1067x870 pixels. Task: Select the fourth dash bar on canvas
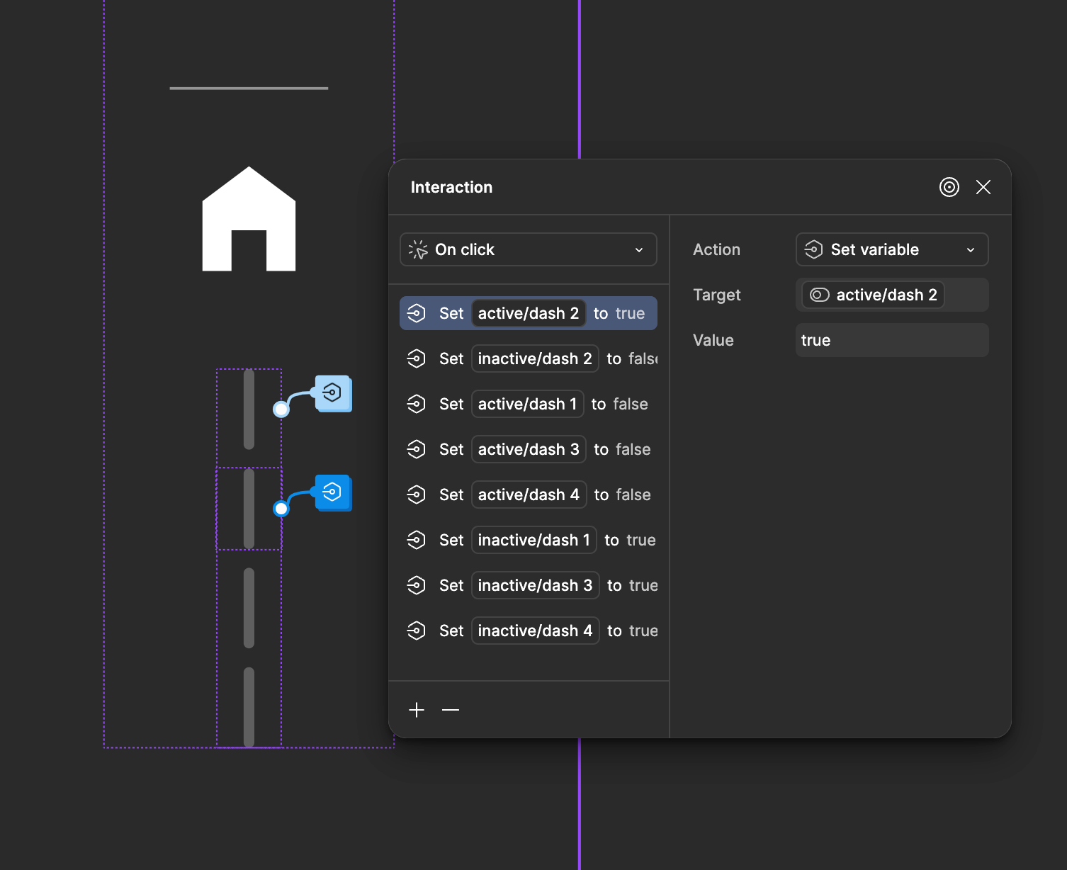(x=249, y=707)
